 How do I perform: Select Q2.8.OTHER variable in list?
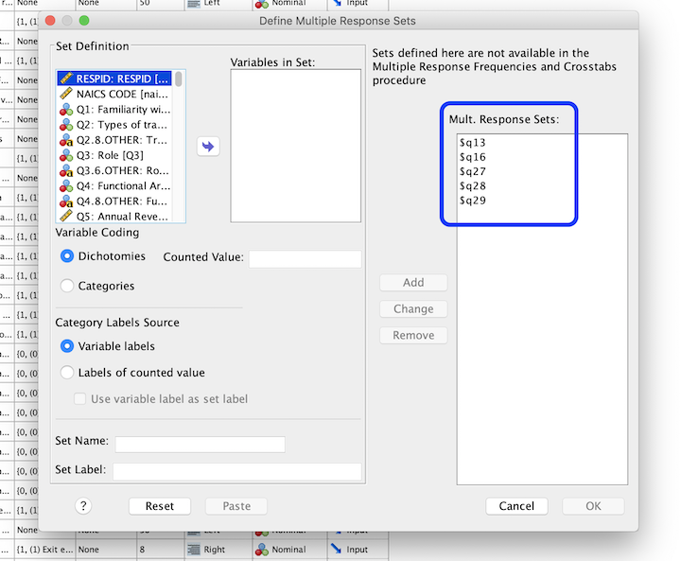[115, 140]
